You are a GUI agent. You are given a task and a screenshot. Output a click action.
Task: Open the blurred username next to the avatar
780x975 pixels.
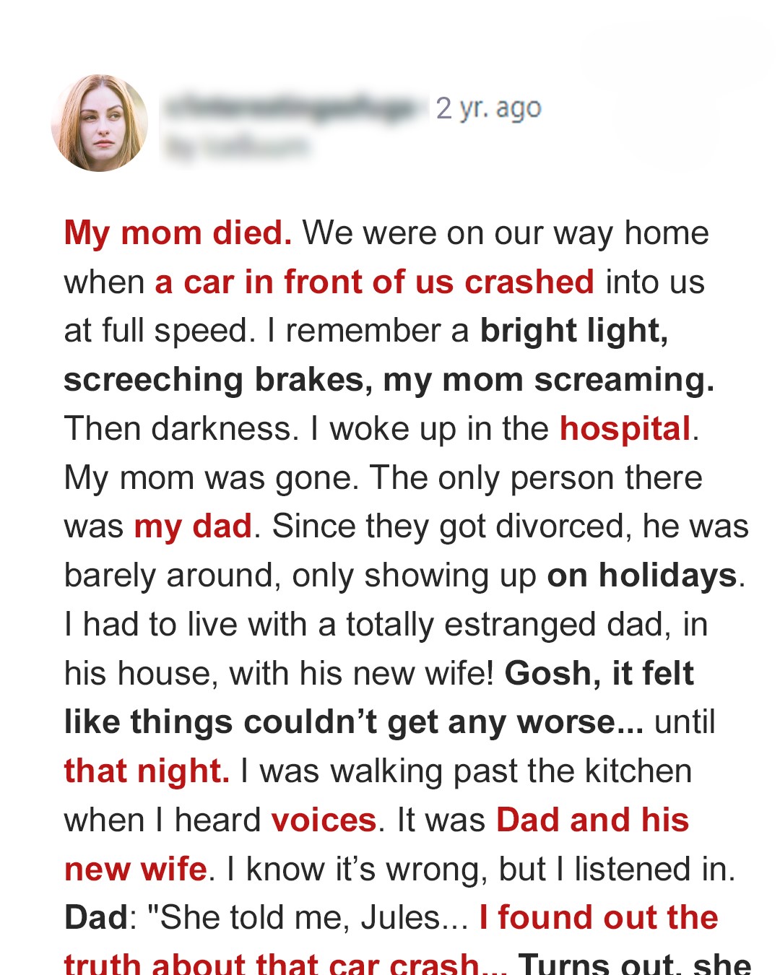click(x=295, y=108)
